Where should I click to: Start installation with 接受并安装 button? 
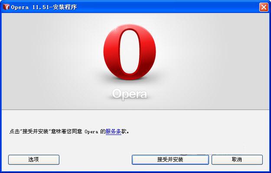click(x=170, y=160)
